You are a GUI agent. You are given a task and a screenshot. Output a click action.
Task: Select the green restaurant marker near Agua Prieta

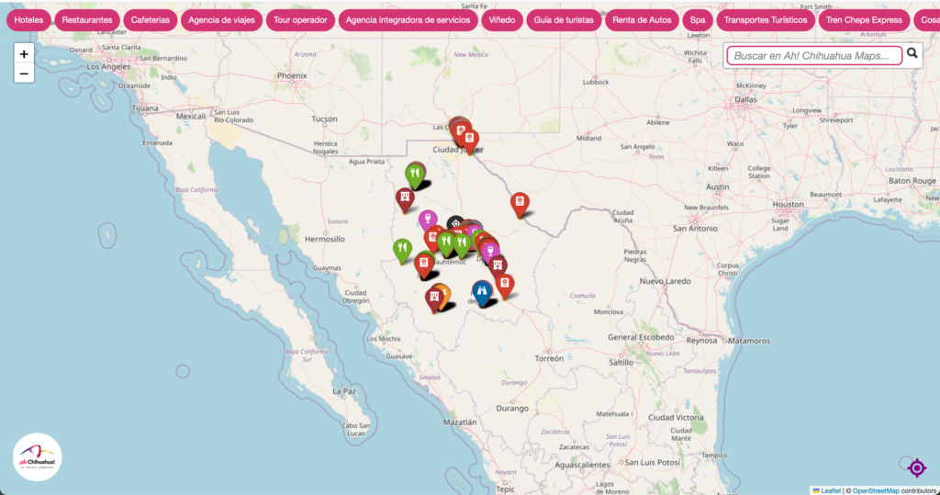[x=415, y=173]
